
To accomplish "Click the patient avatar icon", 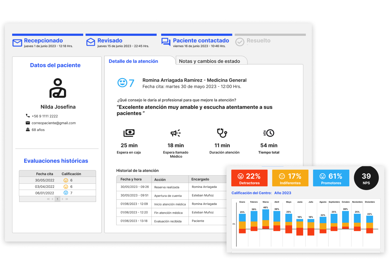I will pos(58,88).
